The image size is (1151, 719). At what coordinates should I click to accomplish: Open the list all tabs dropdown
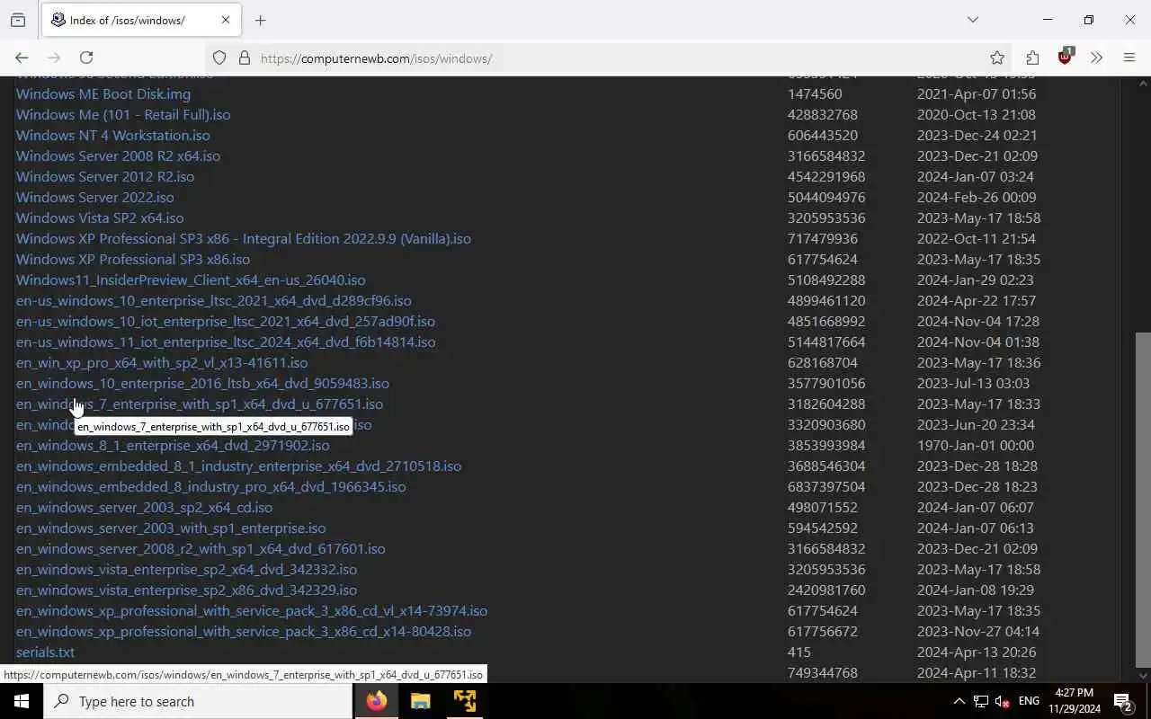tap(972, 20)
